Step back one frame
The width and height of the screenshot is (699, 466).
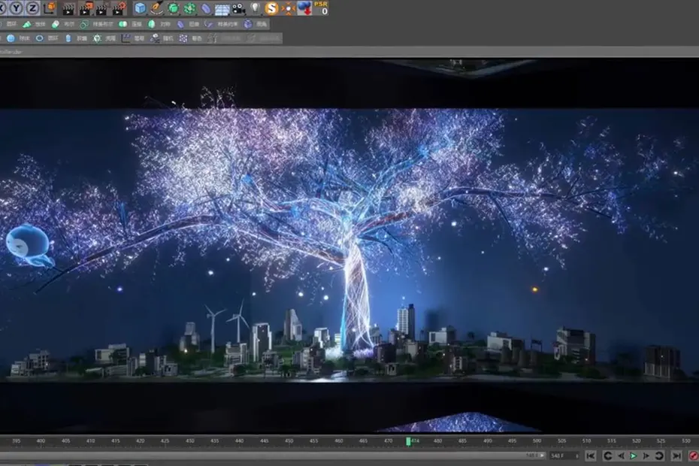pos(621,455)
